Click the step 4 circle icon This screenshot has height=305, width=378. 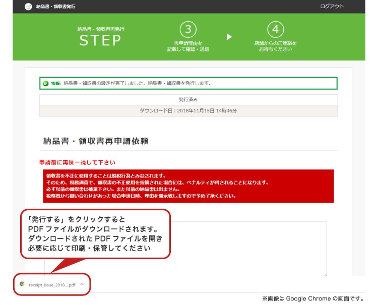tap(275, 29)
